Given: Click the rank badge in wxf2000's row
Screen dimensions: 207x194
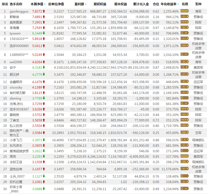Looking at the screenshot, I should 185,62.
